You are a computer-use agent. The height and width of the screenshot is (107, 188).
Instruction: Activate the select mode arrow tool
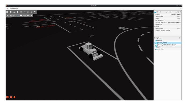(x=7, y=16)
